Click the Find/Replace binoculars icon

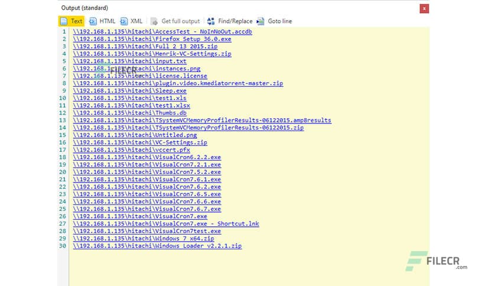211,21
